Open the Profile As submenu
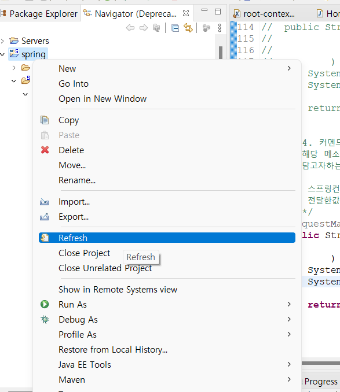Image resolution: width=340 pixels, height=392 pixels. coord(167,335)
